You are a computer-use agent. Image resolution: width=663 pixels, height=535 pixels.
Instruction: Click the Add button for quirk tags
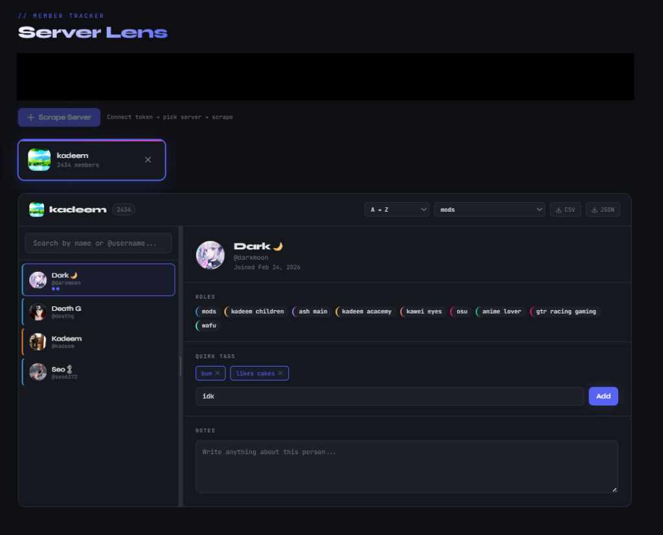pyautogui.click(x=603, y=396)
